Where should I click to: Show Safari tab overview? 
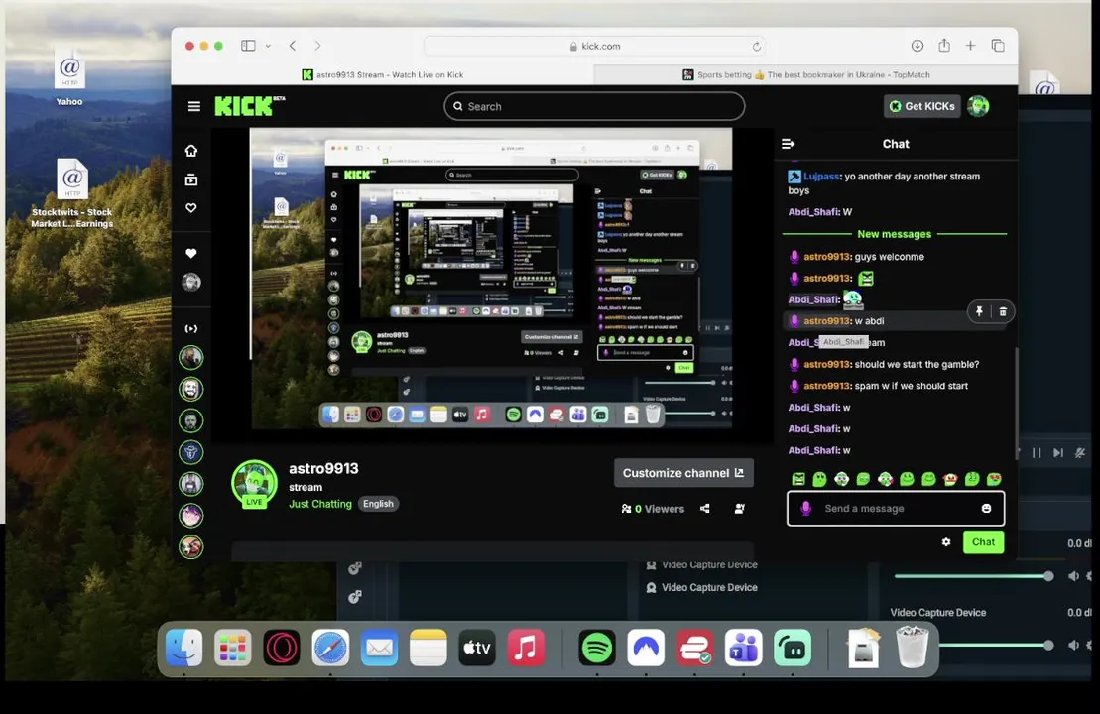point(998,46)
